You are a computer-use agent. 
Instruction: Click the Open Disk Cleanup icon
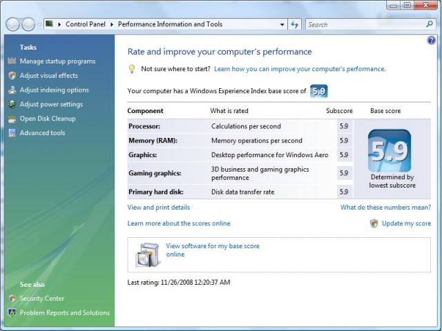point(12,119)
